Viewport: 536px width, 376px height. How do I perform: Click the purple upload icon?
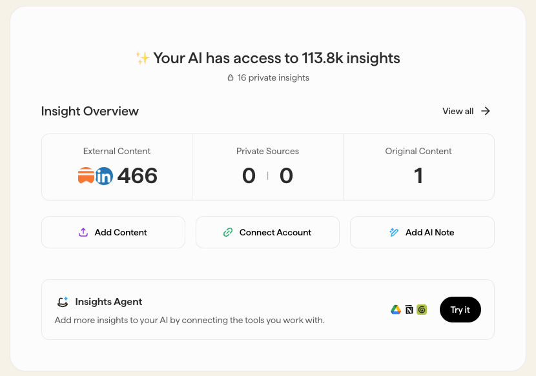83,232
